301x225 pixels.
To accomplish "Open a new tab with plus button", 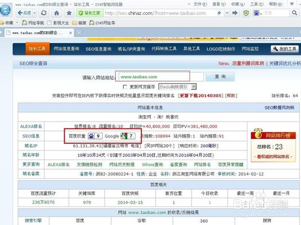I will (x=79, y=33).
